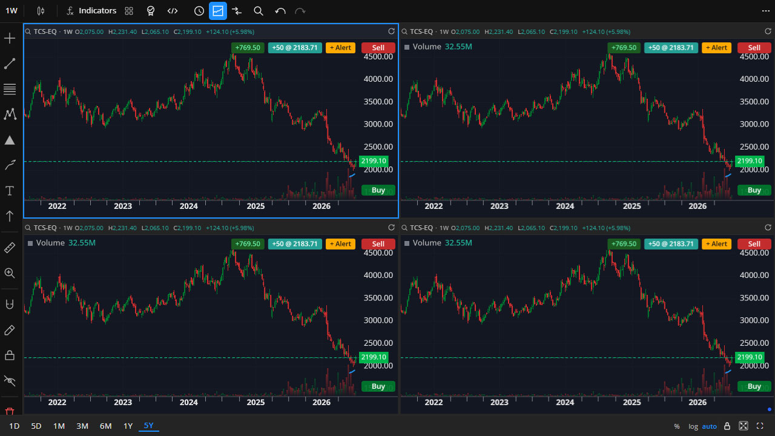Select the 3M time range

82,426
